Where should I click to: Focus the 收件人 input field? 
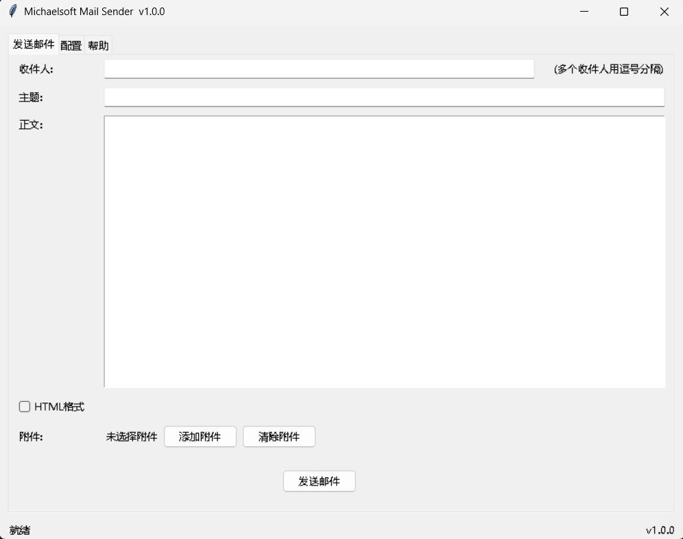[319, 69]
